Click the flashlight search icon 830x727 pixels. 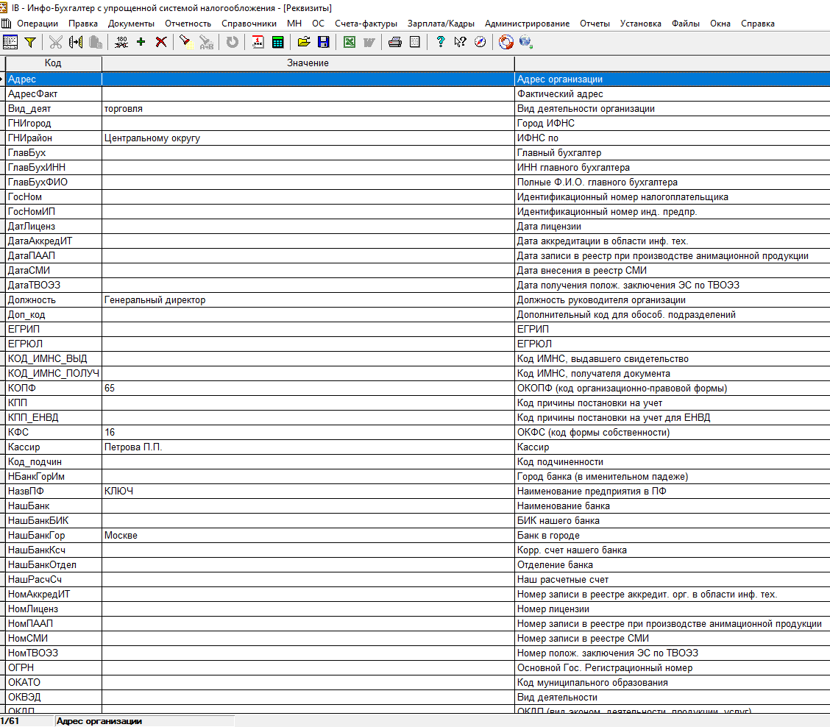[186, 42]
